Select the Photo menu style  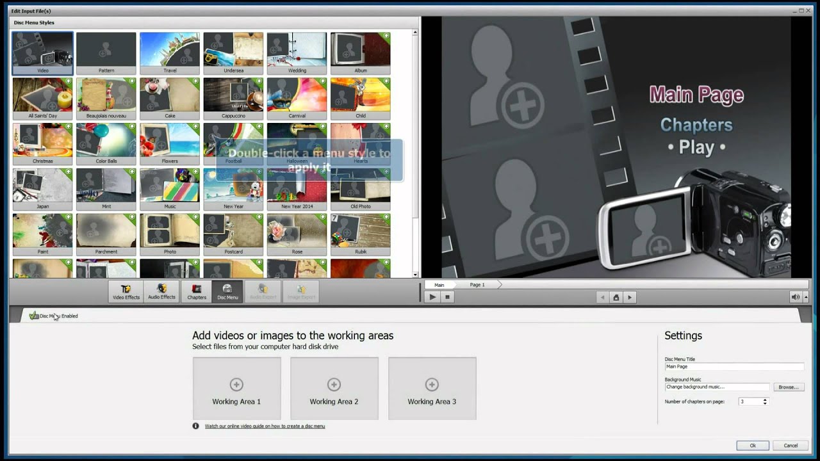pos(170,235)
